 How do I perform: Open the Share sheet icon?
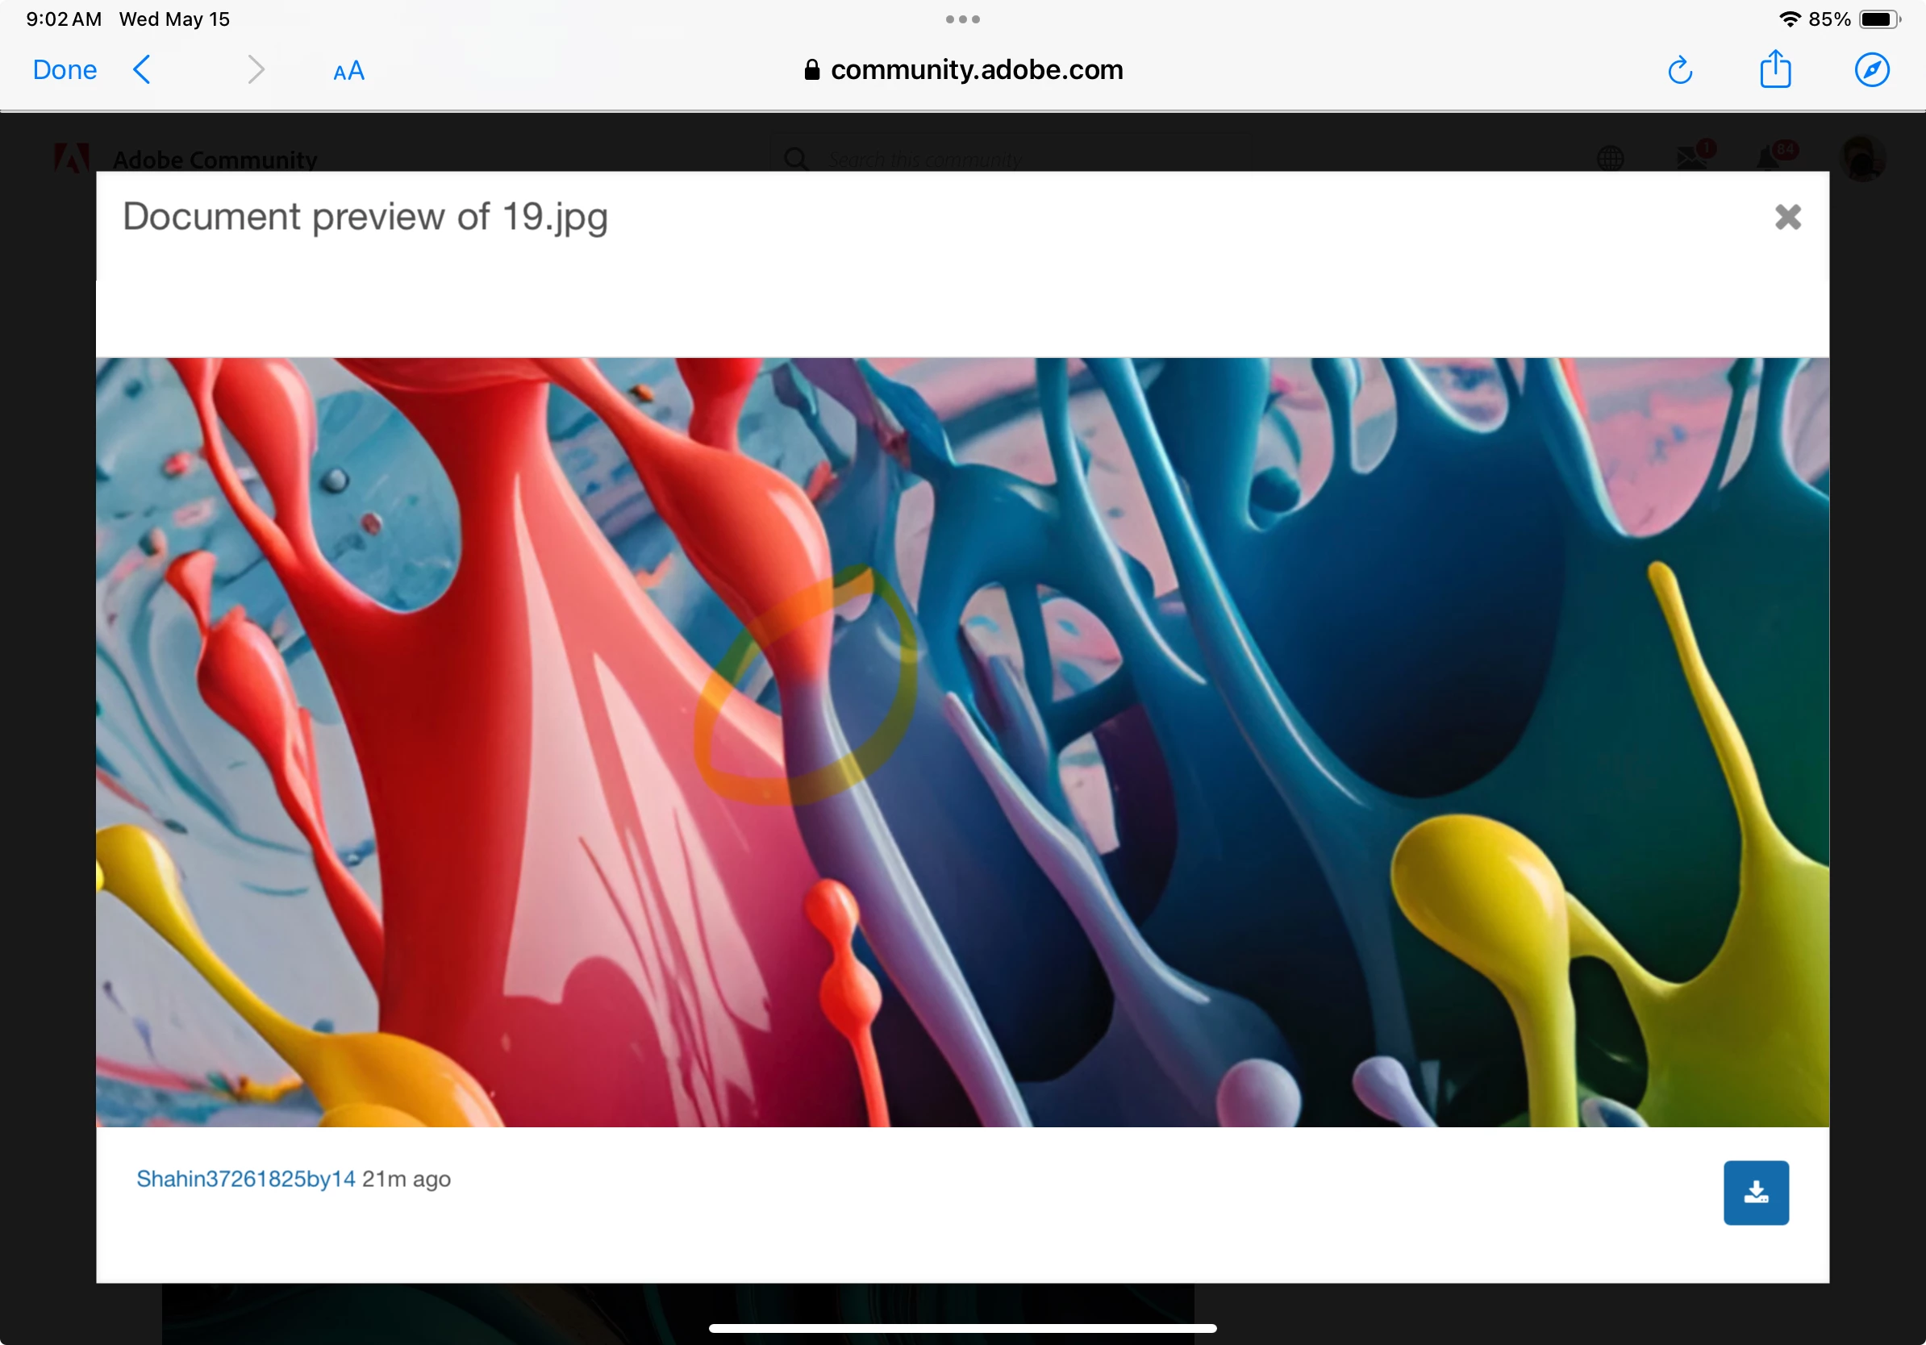click(x=1775, y=69)
